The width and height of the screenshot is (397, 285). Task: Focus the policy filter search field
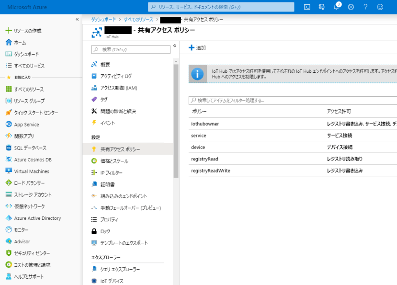[293, 100]
